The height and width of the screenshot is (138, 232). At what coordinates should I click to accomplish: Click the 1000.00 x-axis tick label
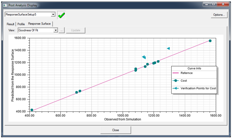pyautogui.click(x=123, y=116)
